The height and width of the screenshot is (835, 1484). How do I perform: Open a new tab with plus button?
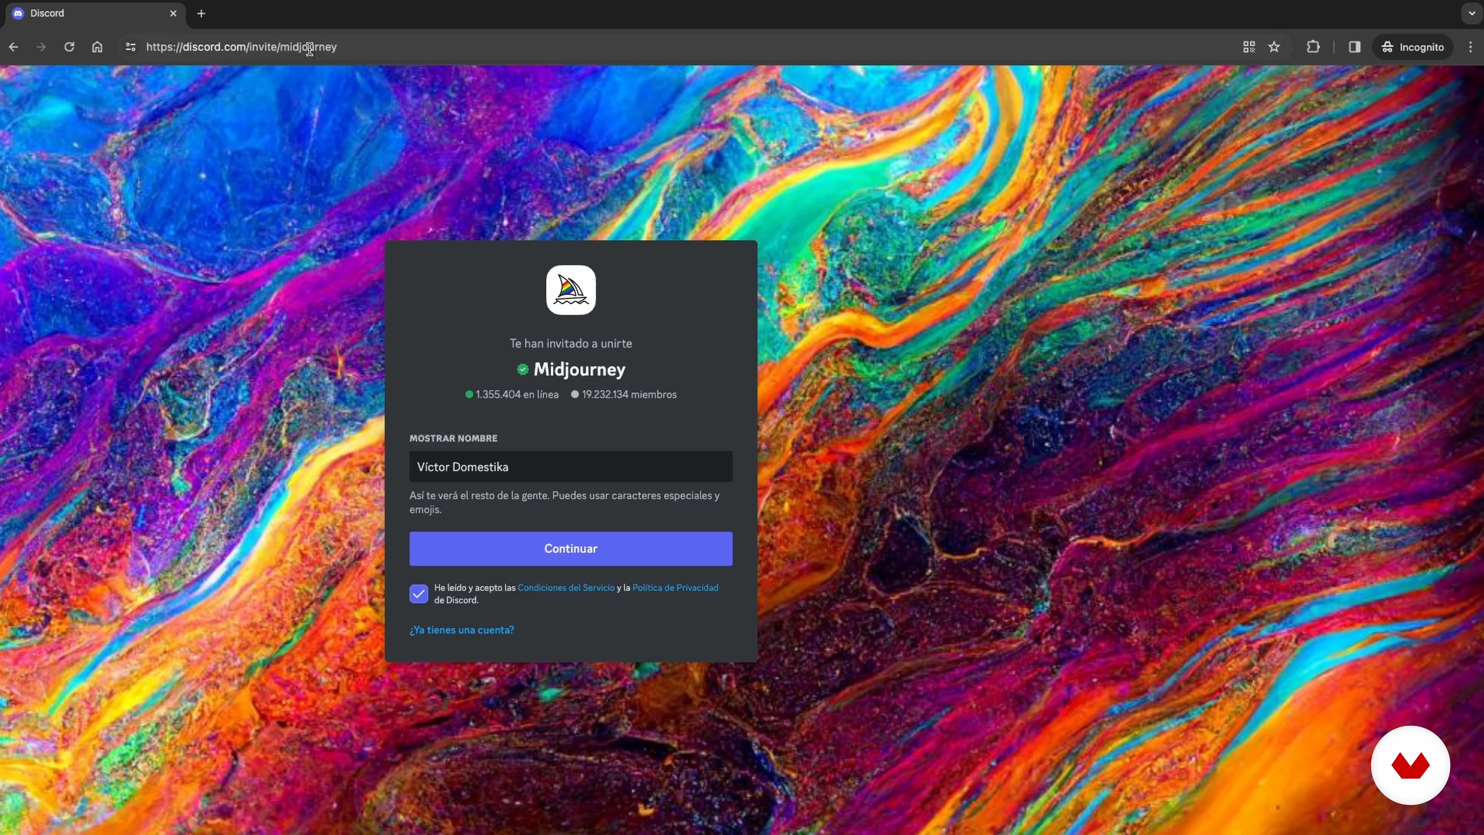201,13
